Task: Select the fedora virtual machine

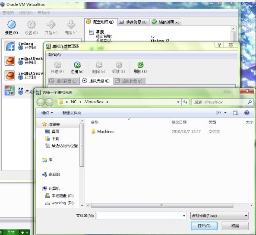Action: pos(23,46)
